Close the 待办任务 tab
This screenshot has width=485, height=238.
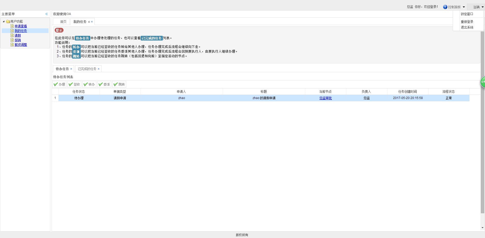click(x=71, y=69)
